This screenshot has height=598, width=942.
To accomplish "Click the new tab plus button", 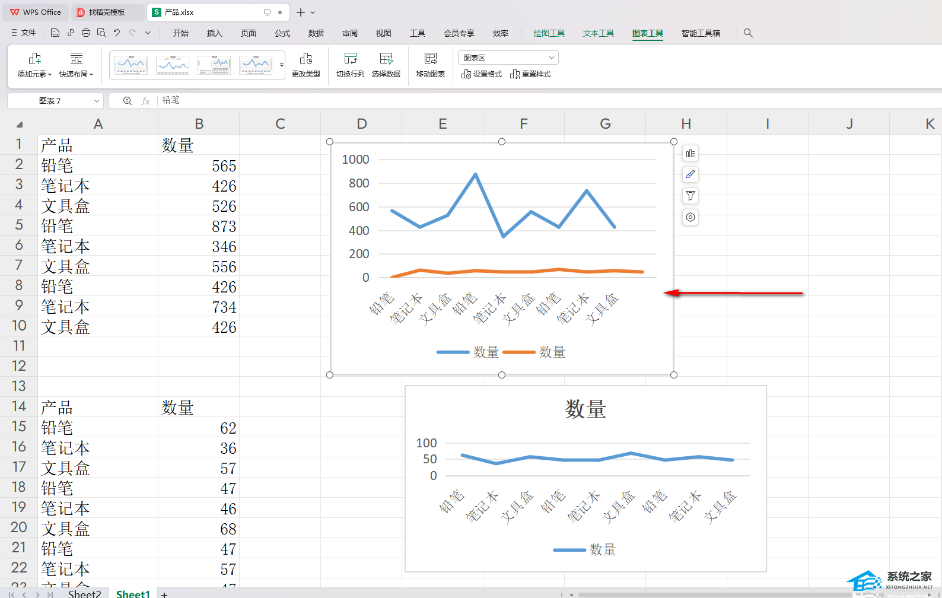I will click(x=301, y=12).
